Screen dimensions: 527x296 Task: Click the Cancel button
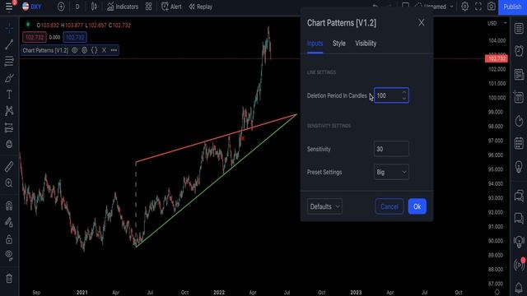pyautogui.click(x=389, y=206)
